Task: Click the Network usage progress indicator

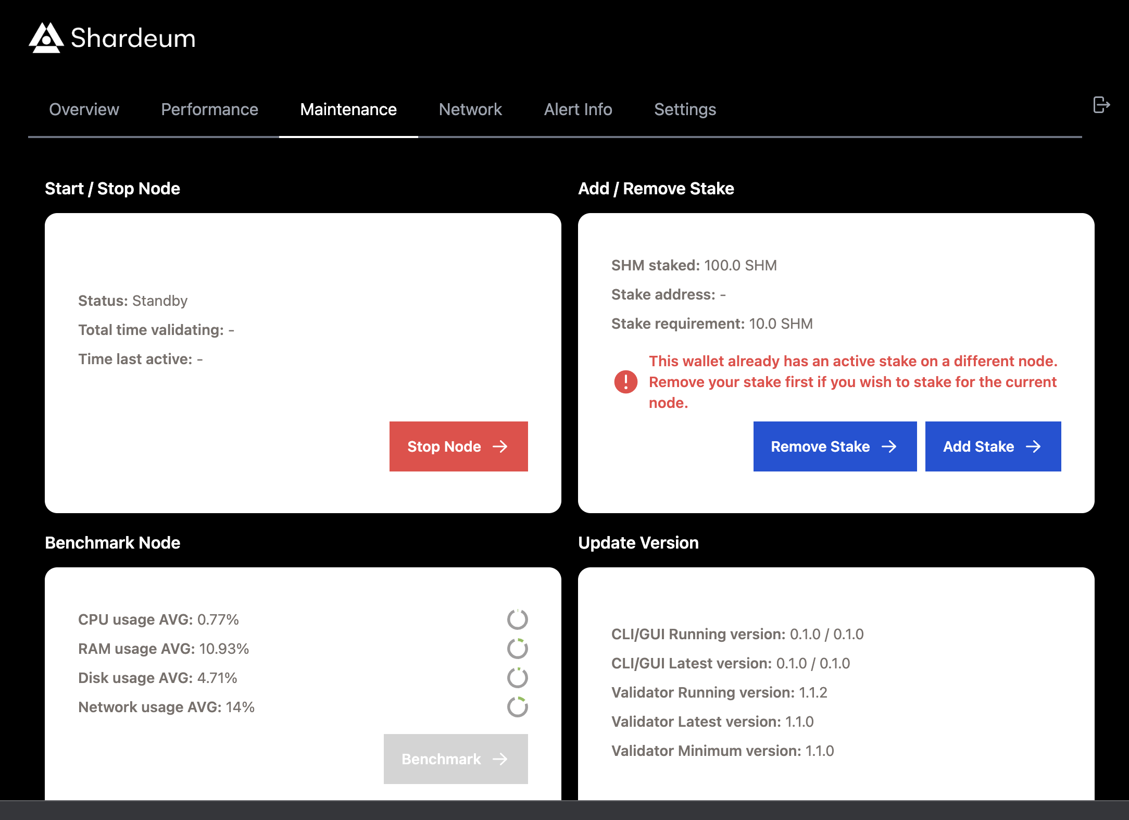Action: [x=517, y=707]
